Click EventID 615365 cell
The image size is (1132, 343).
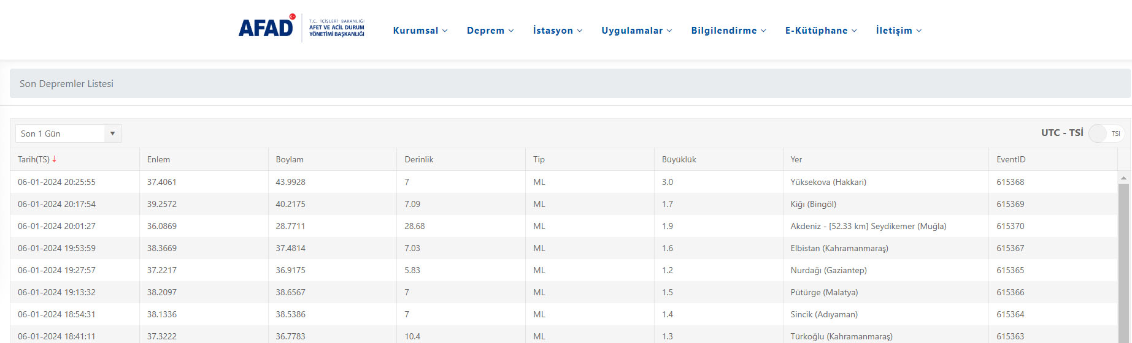pyautogui.click(x=1010, y=270)
